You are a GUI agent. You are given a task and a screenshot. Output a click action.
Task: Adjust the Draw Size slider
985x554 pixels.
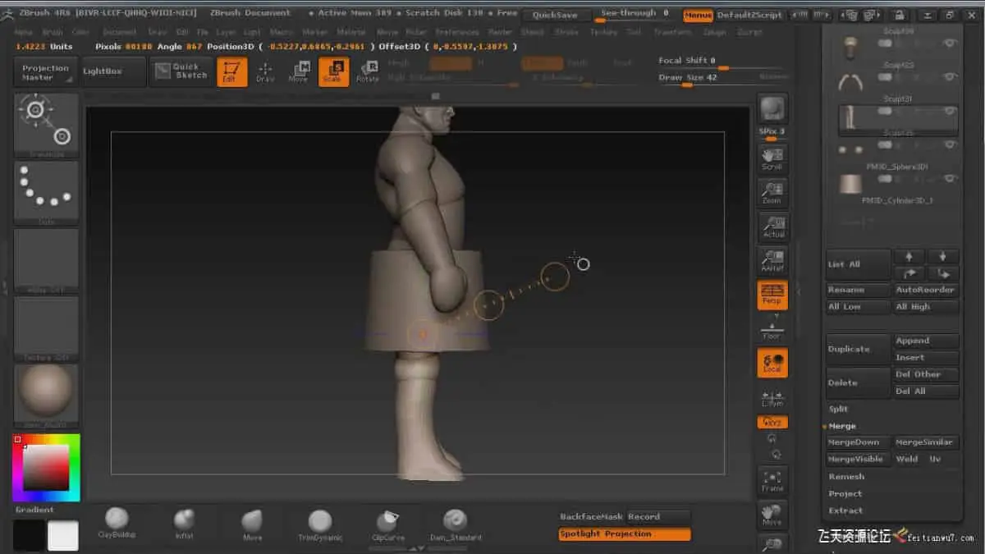(x=722, y=80)
